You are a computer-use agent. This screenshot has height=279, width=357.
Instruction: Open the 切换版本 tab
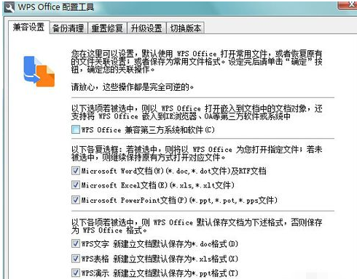coord(186,28)
